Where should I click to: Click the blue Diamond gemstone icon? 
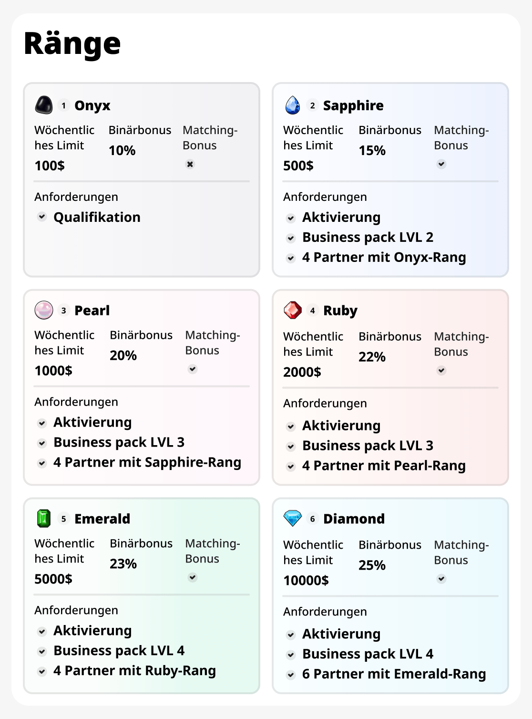293,518
